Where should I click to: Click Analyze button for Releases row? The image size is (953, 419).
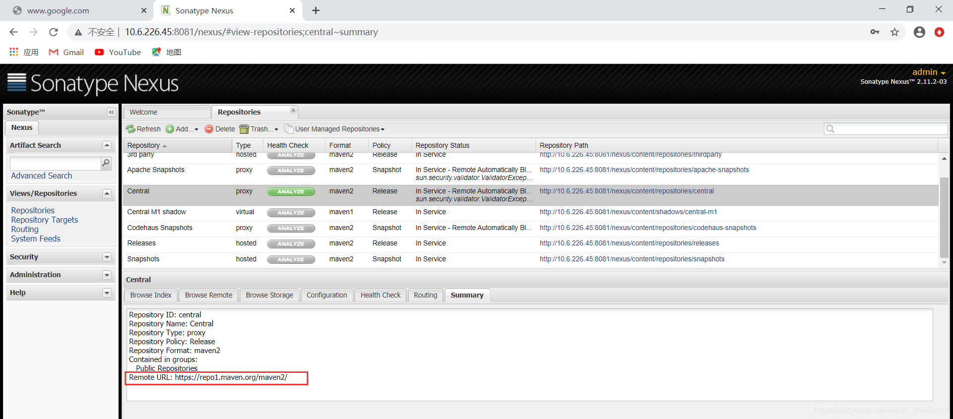(x=291, y=244)
